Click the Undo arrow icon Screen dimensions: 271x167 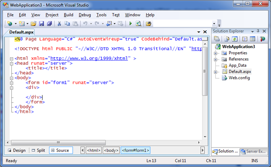(x=85, y=23)
